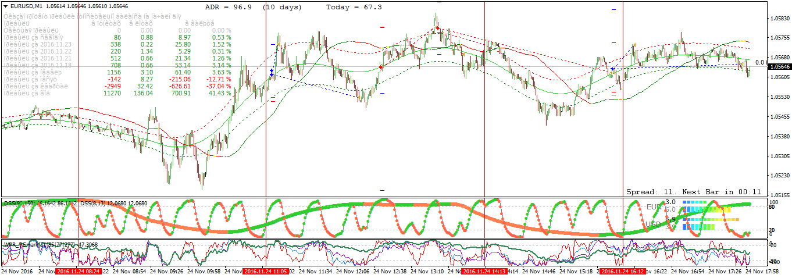Click price level 1.05605 on the scale

779,78
